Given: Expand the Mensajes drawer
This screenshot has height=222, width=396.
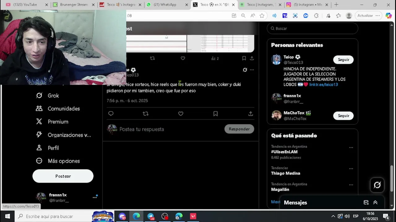Looking at the screenshot, I should (x=375, y=203).
